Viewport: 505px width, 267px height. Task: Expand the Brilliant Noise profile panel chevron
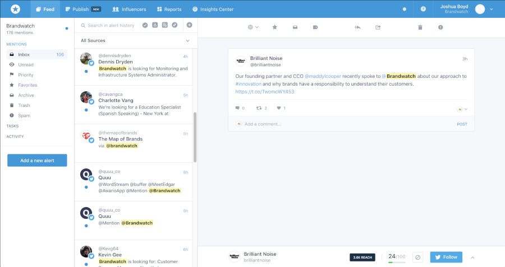pyautogui.click(x=472, y=257)
